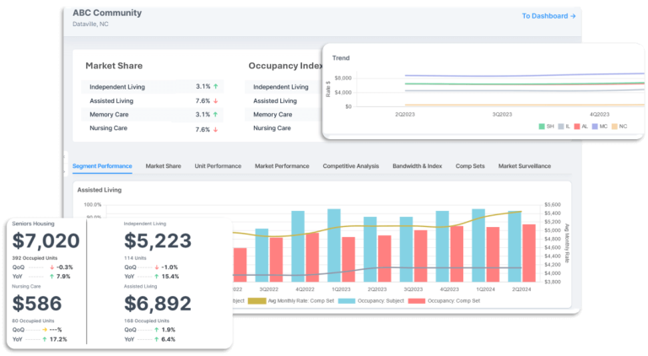Screen dimensions: 648x356
Task: Open Competitive Analysis tab
Action: (350, 166)
